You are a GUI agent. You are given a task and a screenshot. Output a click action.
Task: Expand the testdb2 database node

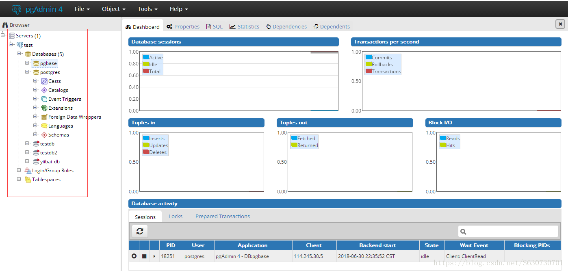pyautogui.click(x=27, y=152)
